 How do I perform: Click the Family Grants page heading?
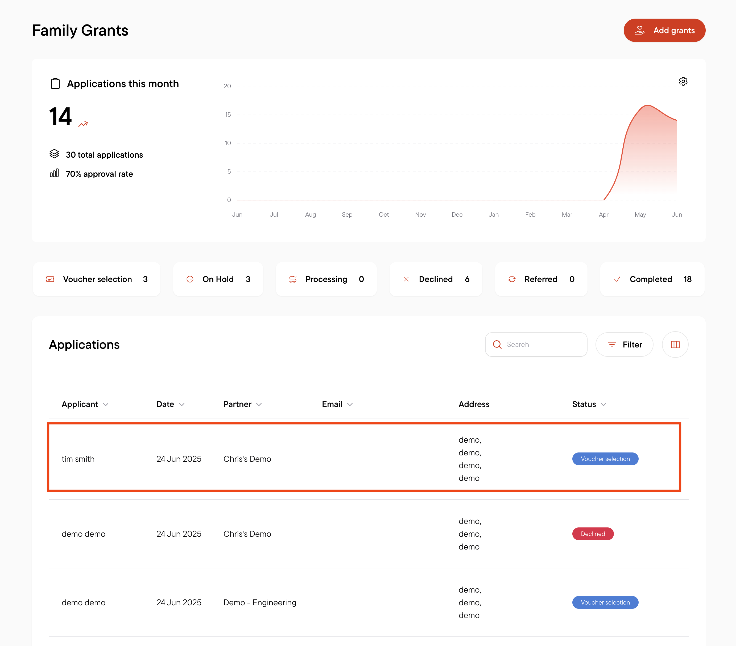click(x=80, y=30)
